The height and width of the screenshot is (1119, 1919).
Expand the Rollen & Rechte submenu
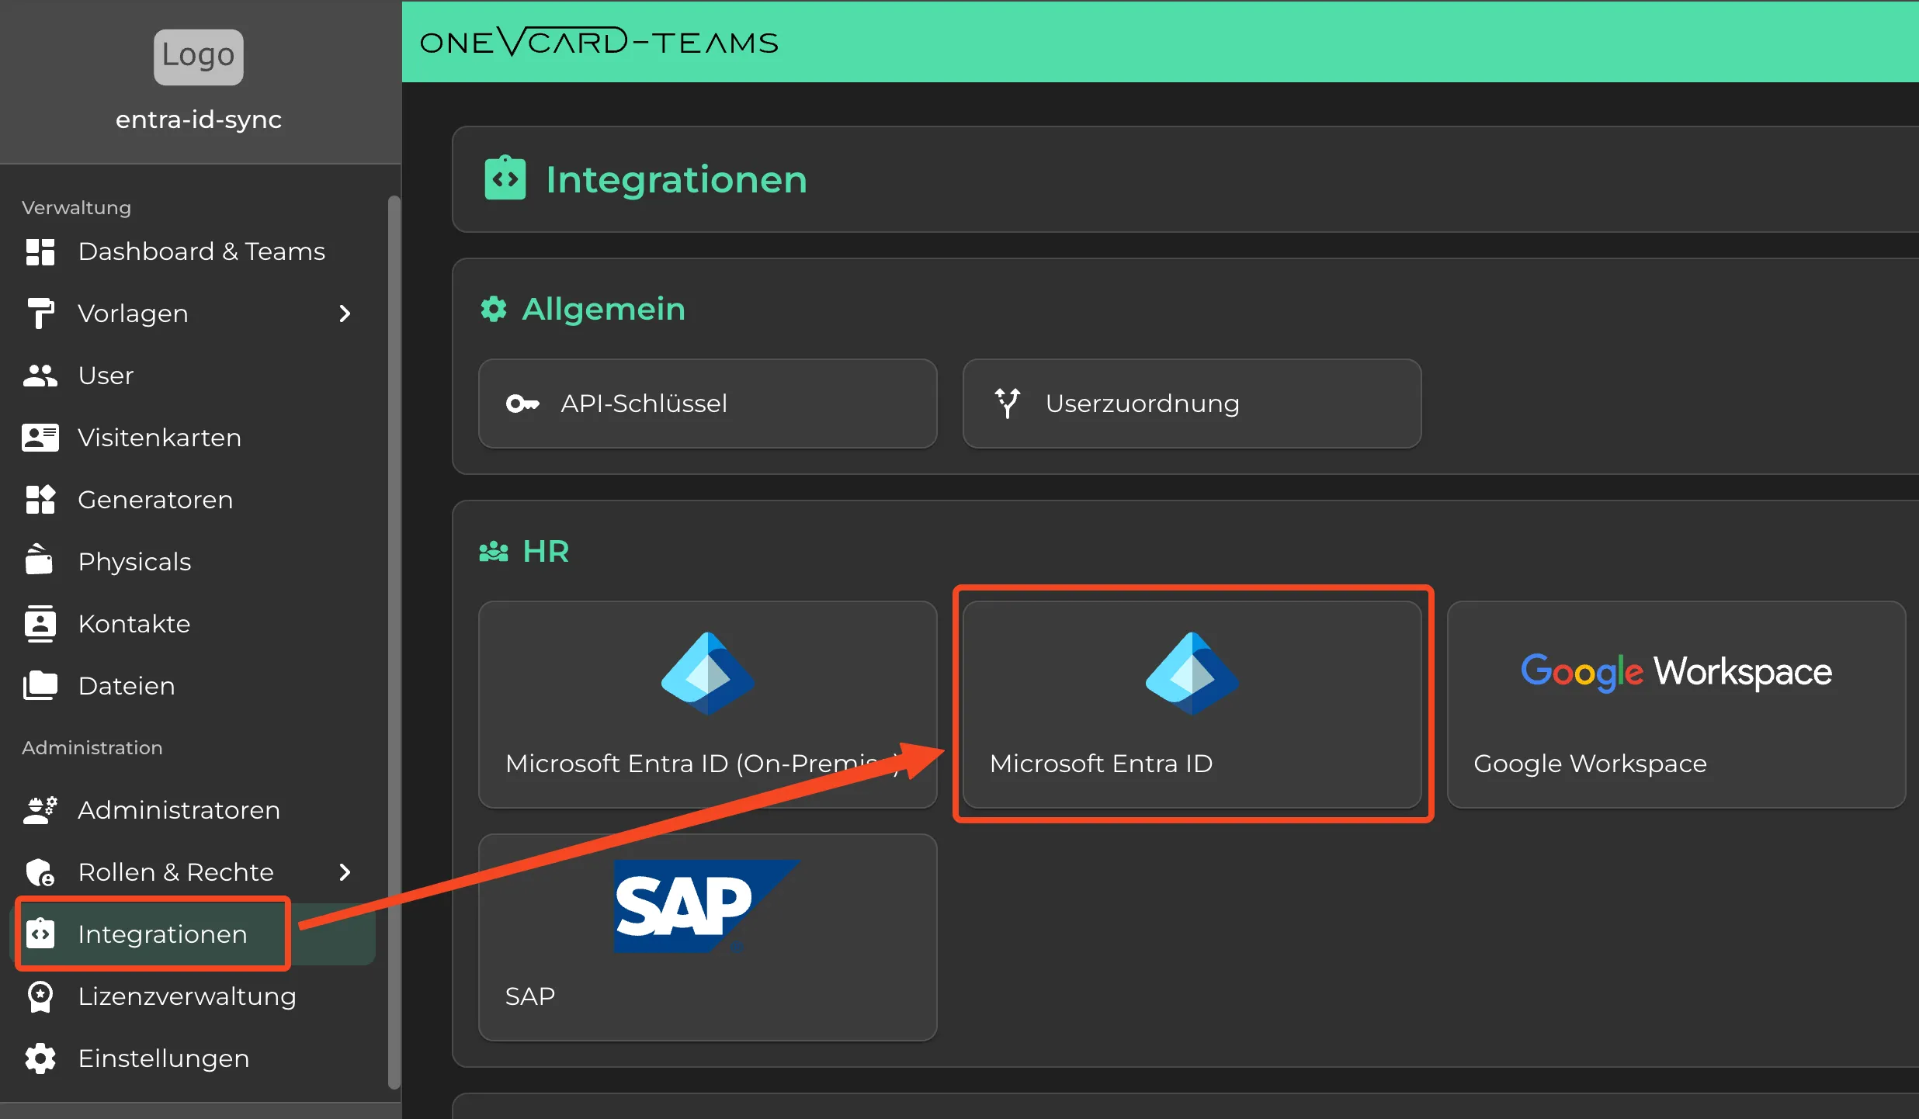pos(345,872)
